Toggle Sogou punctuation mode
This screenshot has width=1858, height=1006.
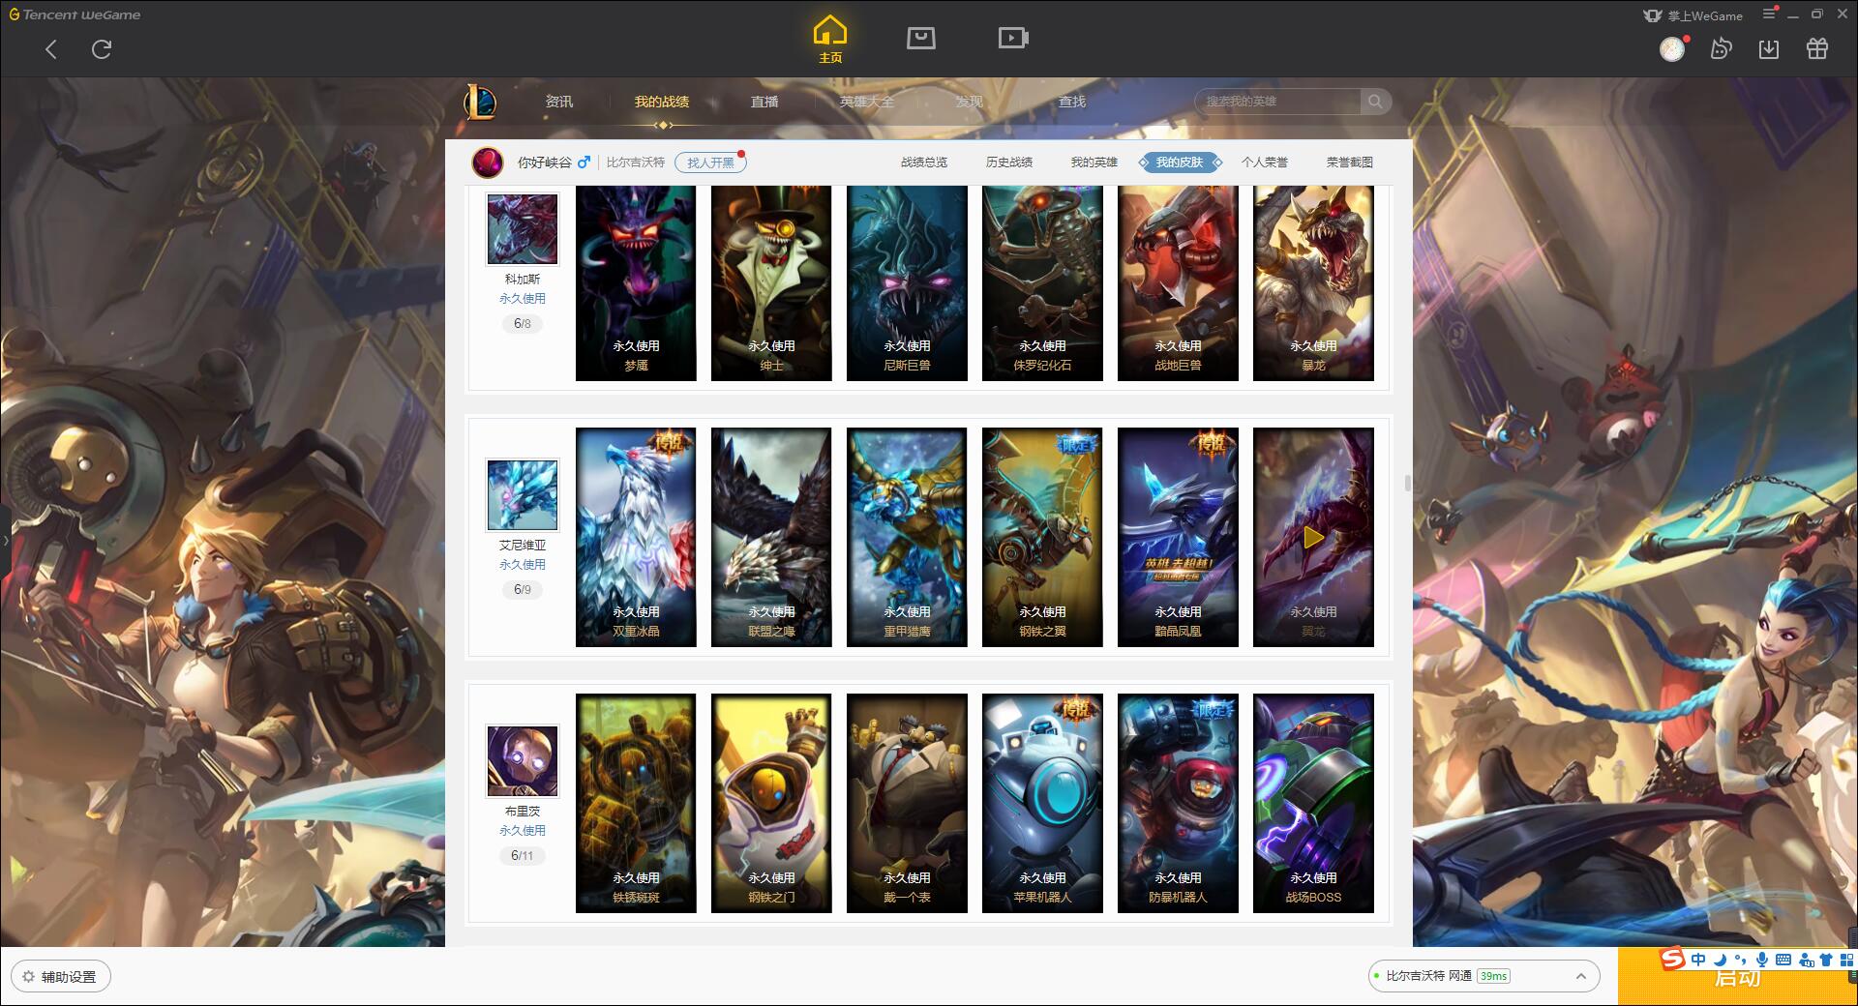tap(1740, 960)
